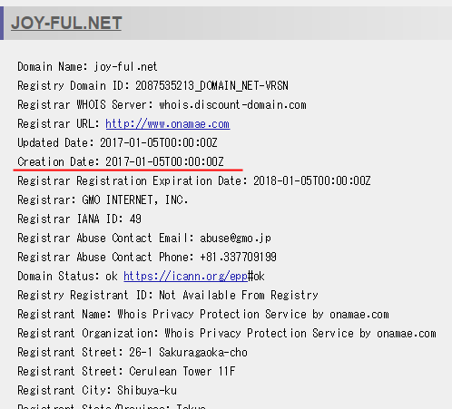Select the Registry Domain ID line
Viewport: 452px width, 409px height.
152,86
